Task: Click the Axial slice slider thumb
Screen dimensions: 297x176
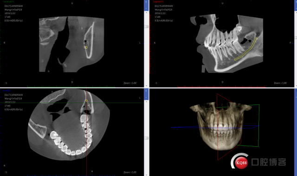Action: (x=147, y=138)
